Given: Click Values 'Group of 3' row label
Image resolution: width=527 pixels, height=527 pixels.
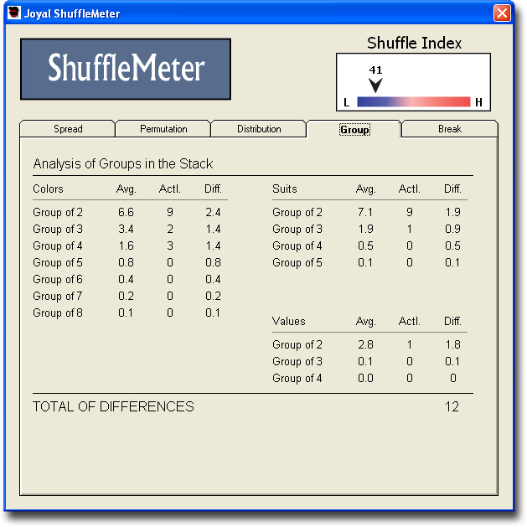Looking at the screenshot, I should pyautogui.click(x=297, y=362).
